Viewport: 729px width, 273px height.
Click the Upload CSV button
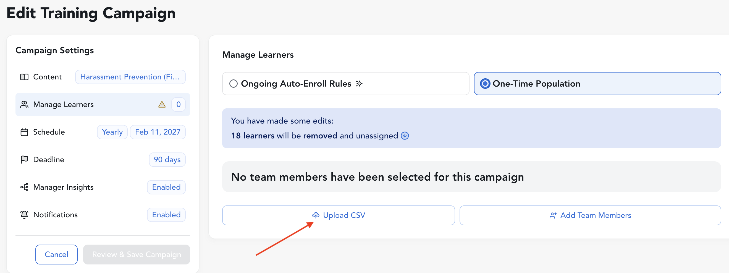click(339, 215)
